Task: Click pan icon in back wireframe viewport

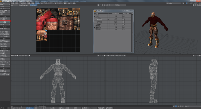Action: coord(98,56)
